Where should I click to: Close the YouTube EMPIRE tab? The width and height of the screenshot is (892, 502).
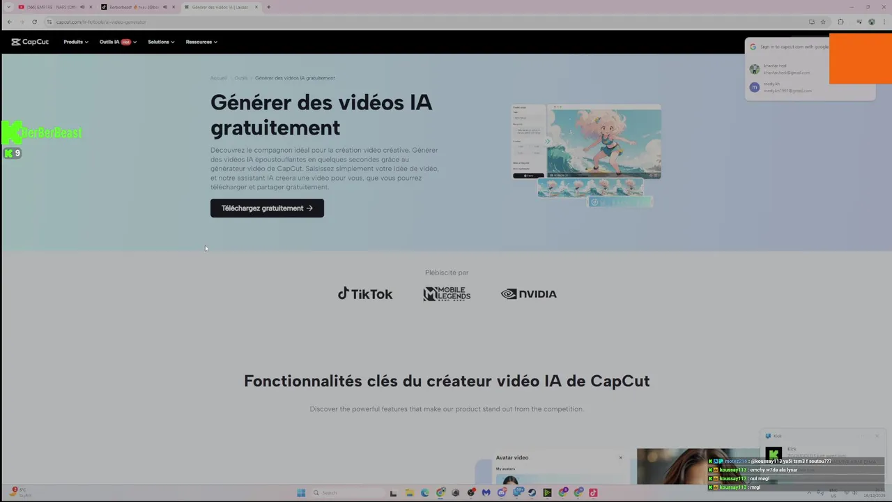coord(91,7)
